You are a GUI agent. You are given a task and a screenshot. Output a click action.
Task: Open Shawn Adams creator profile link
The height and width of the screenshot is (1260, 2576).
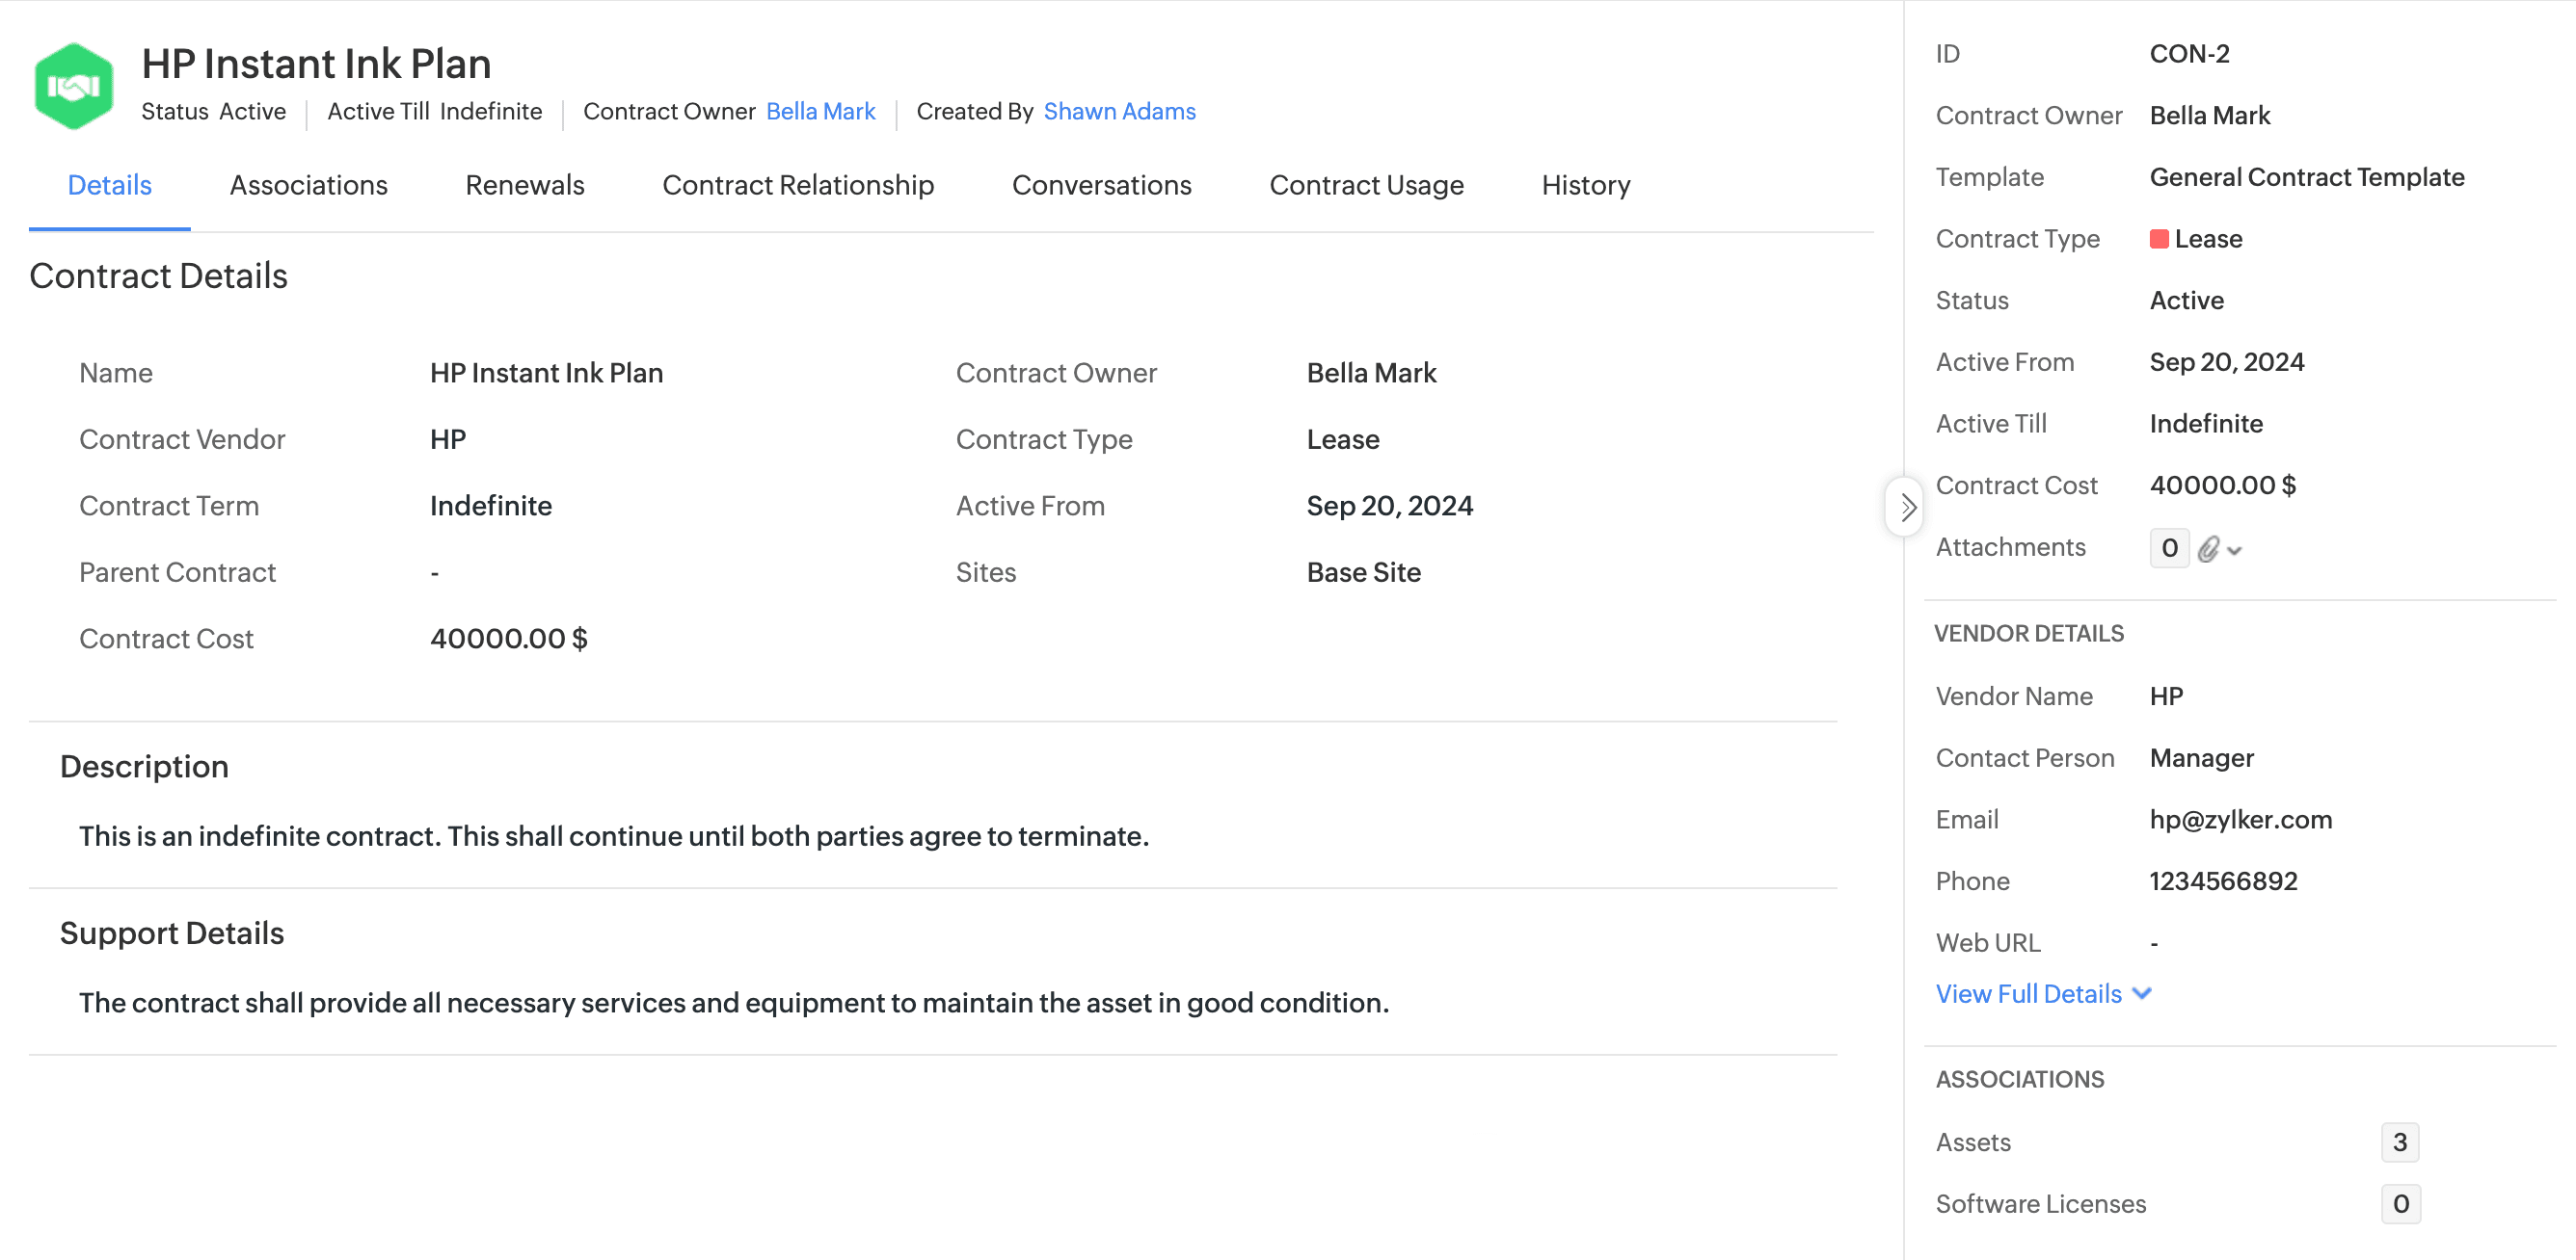(1119, 111)
